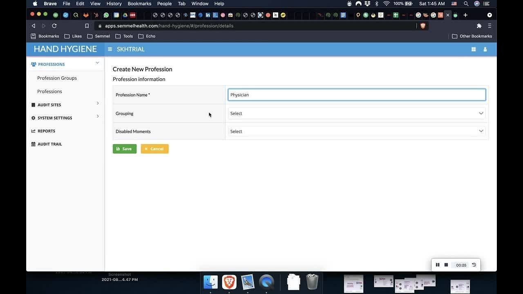523x294 pixels.
Task: Open the browser extensions puzzle icon
Action: pos(479,26)
